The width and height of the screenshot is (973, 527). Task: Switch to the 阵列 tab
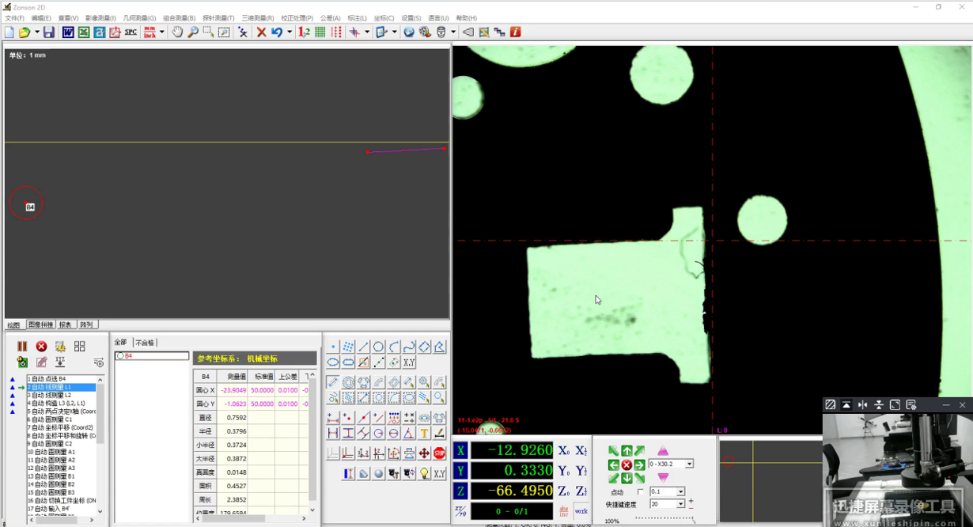tap(86, 324)
